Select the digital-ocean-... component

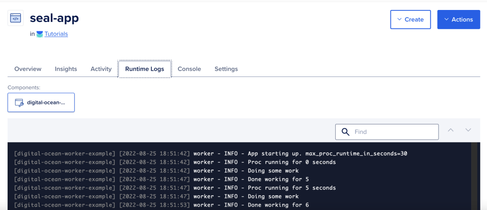pyautogui.click(x=41, y=102)
